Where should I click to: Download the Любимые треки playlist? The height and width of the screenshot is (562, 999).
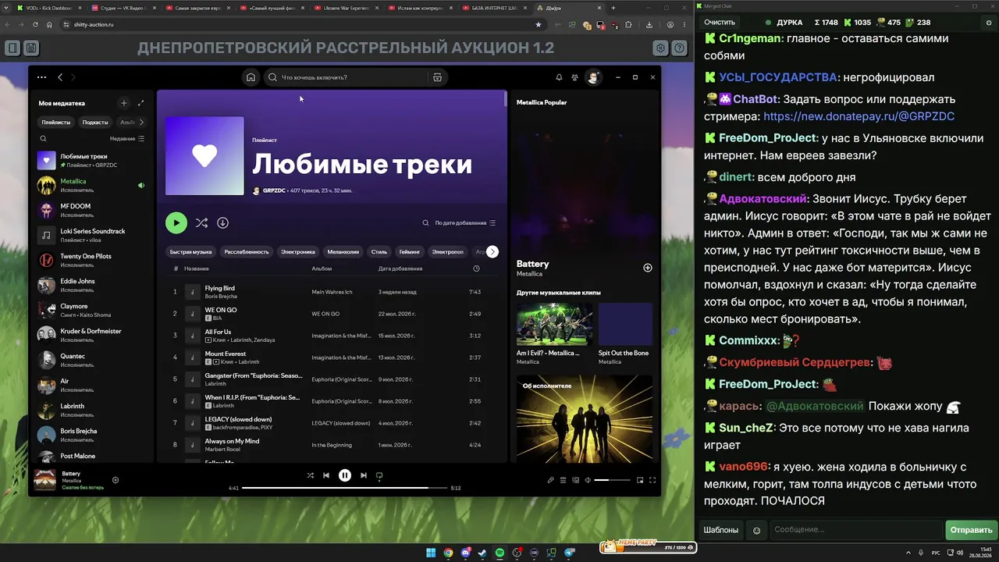point(222,222)
